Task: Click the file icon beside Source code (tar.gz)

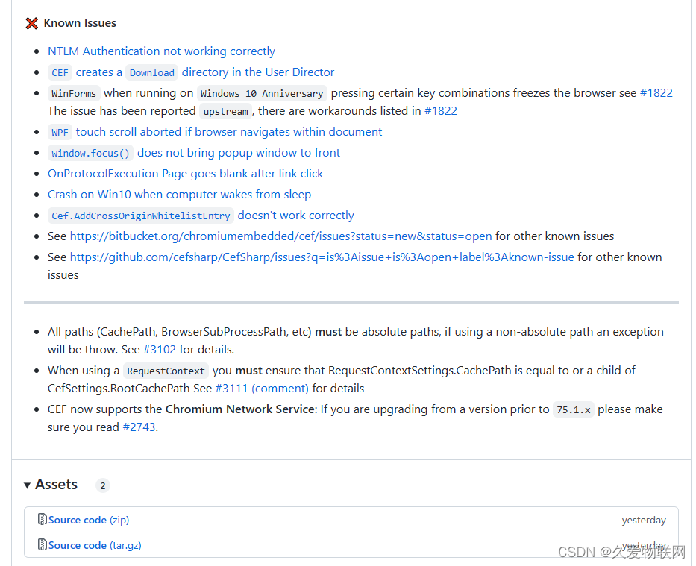Action: point(41,545)
